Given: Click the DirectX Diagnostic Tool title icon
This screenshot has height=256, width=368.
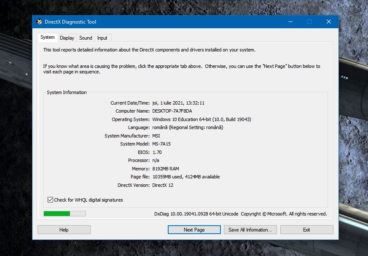Looking at the screenshot, I should [x=39, y=22].
